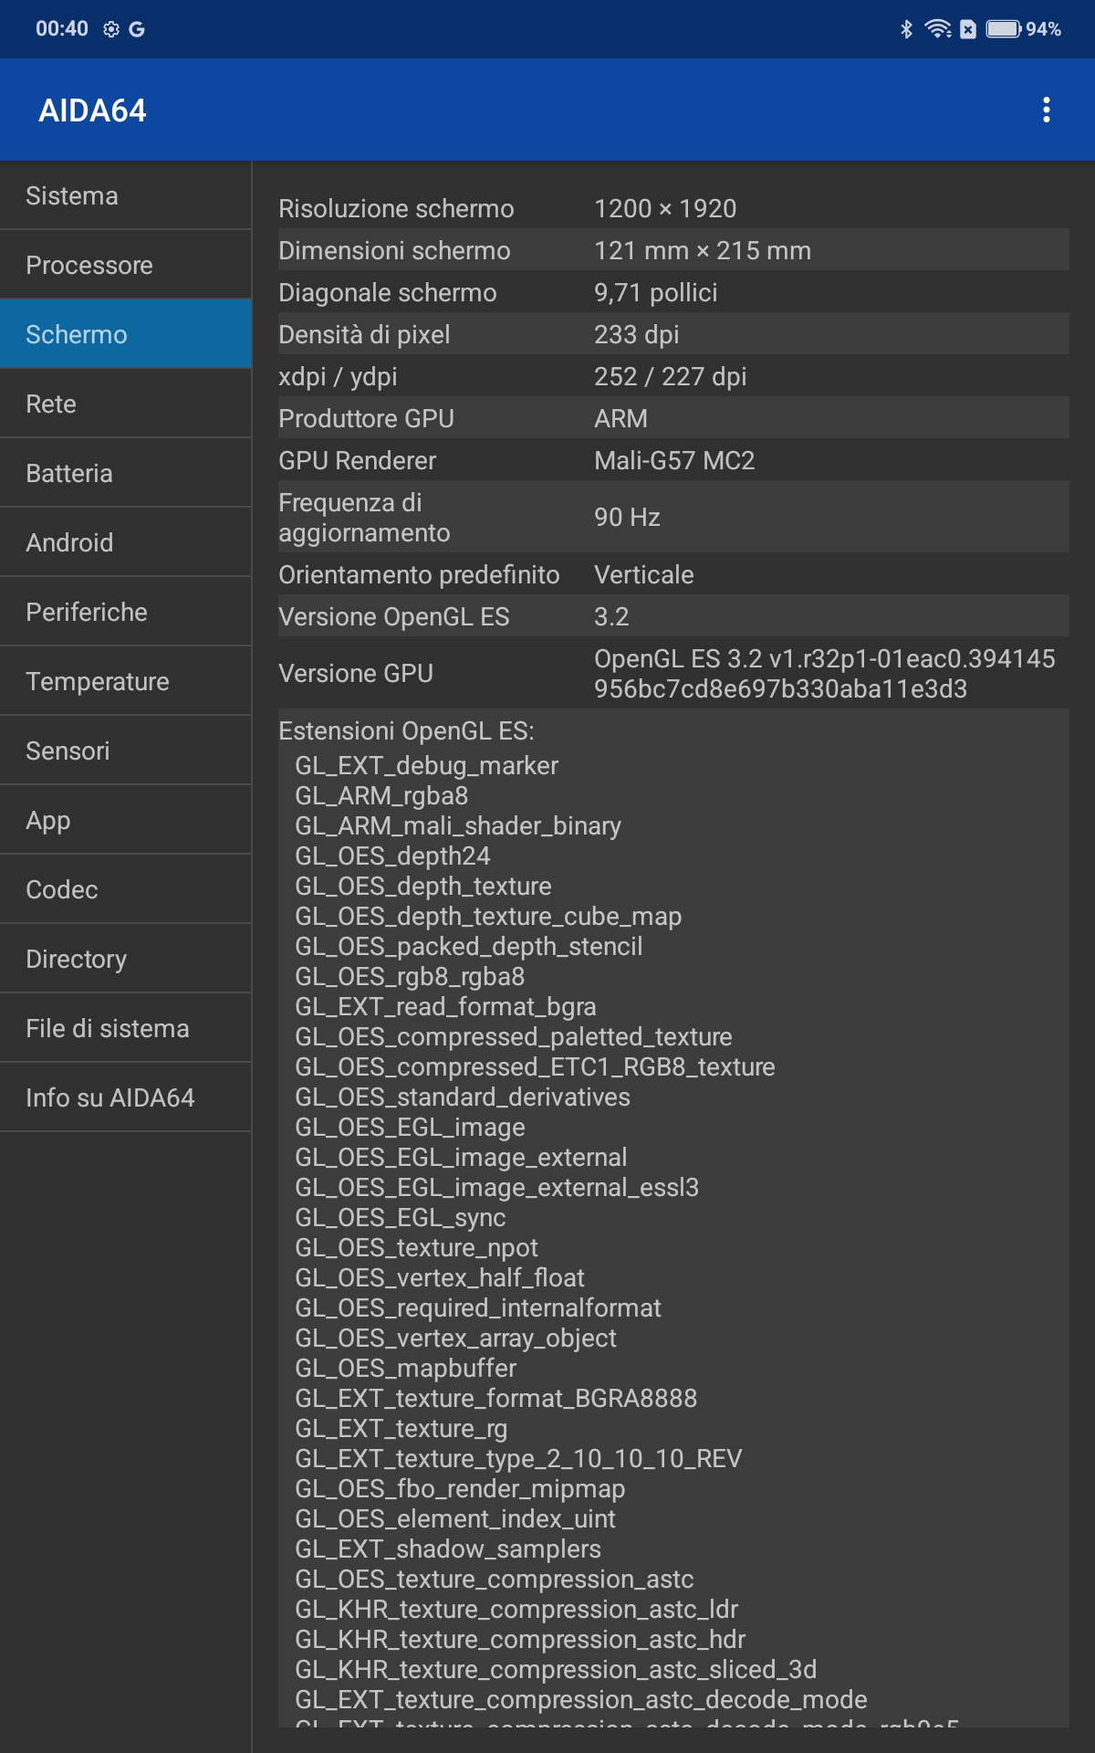The image size is (1095, 1753).
Task: Tap the GL_OES_texture_compression_astc line
Action: [495, 1579]
